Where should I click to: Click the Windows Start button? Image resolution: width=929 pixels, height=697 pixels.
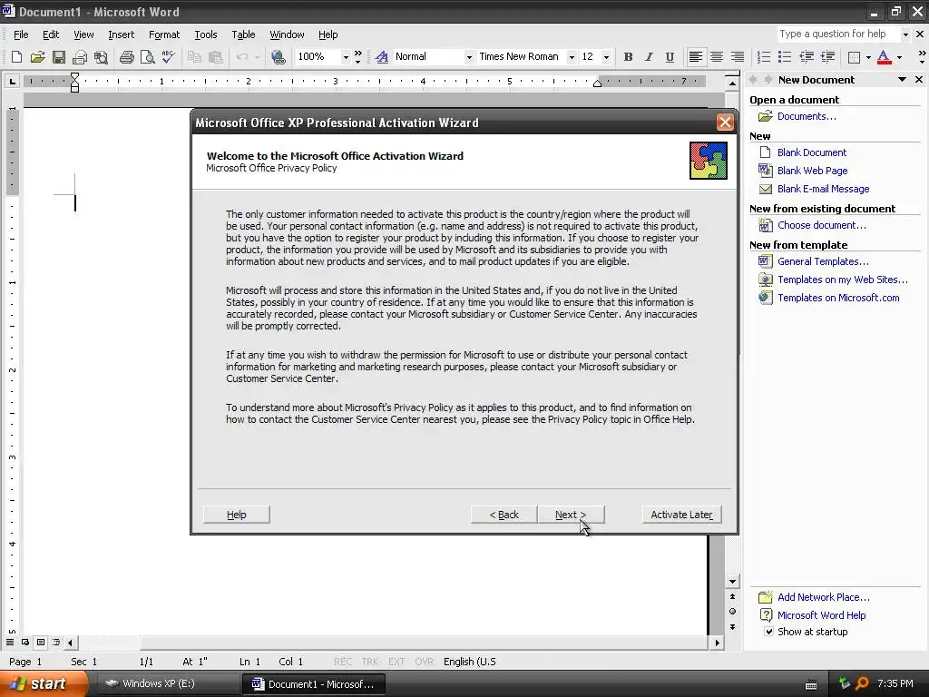(43, 683)
